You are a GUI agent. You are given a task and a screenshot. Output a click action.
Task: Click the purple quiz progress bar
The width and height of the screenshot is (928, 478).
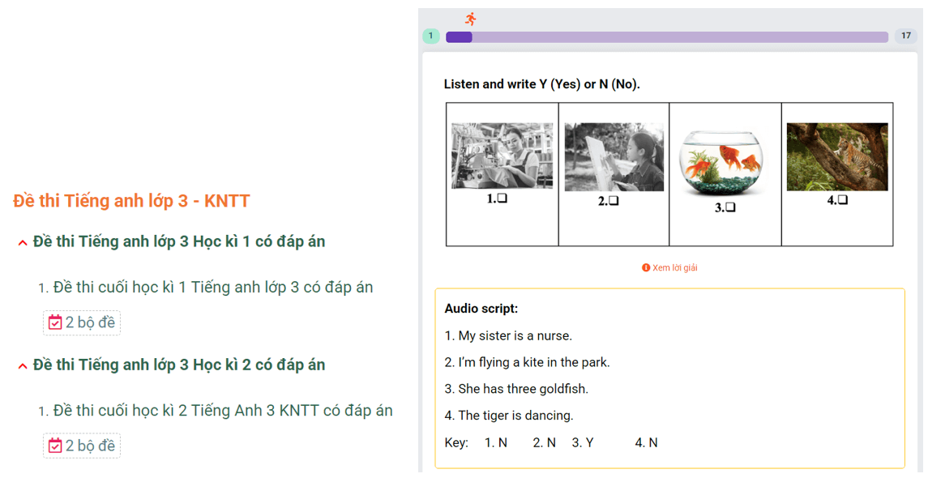pyautogui.click(x=667, y=36)
